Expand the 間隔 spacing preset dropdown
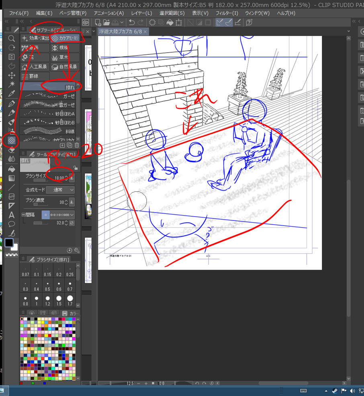The width and height of the screenshot is (364, 396). (x=71, y=215)
